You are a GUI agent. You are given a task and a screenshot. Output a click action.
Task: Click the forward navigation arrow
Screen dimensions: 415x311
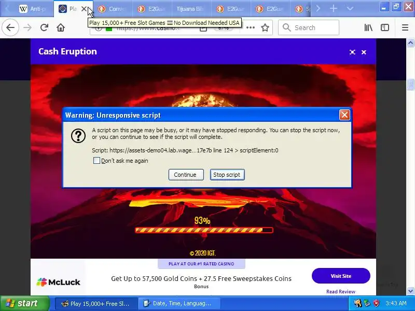[27, 27]
